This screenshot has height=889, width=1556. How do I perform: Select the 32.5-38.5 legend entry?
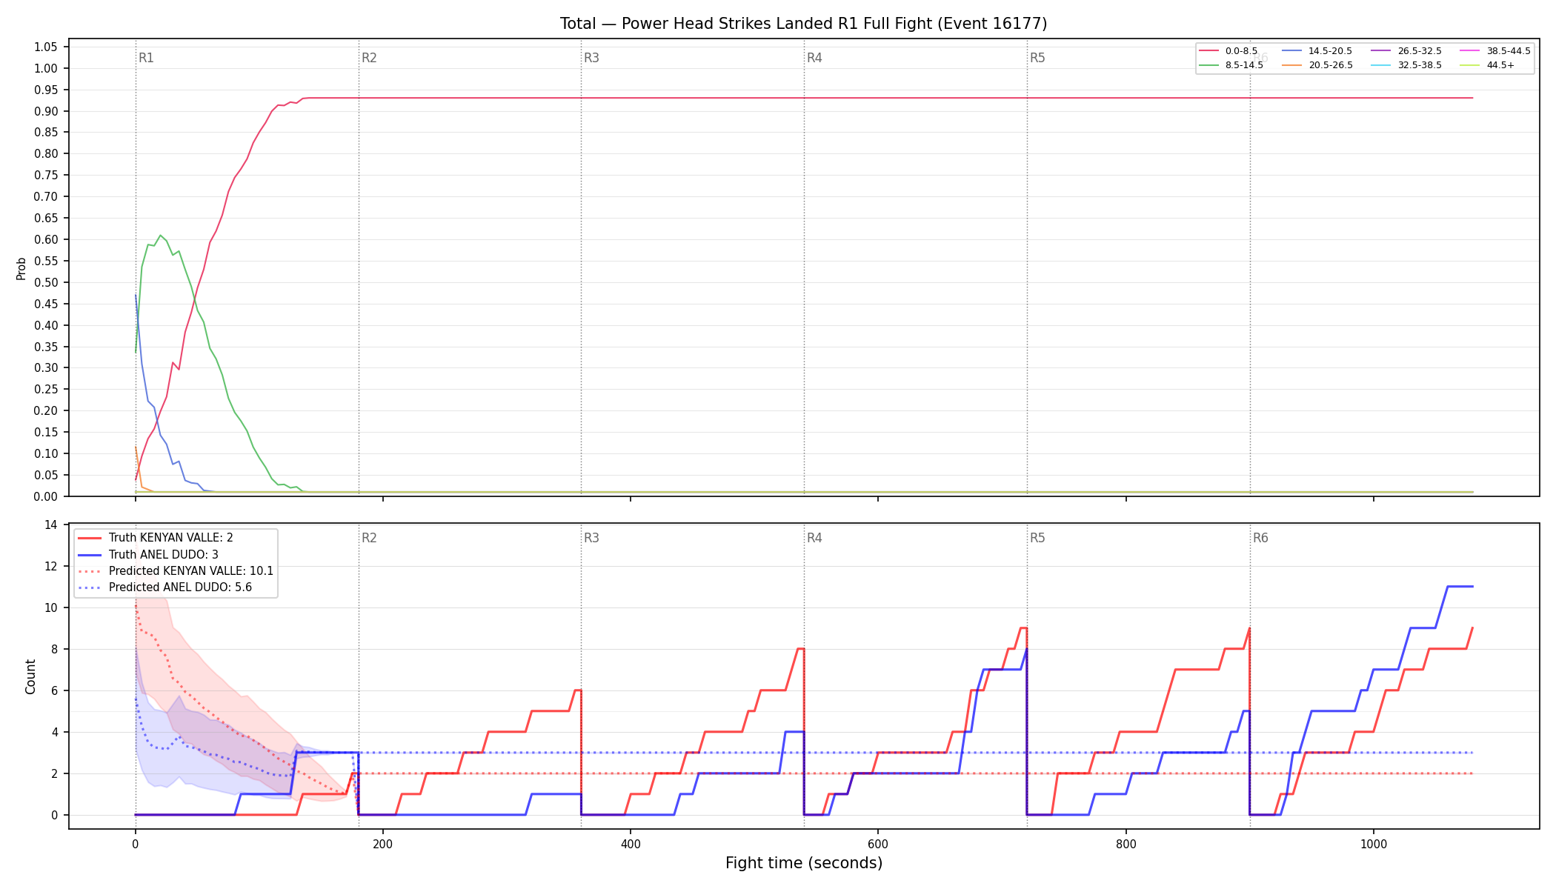point(1406,65)
